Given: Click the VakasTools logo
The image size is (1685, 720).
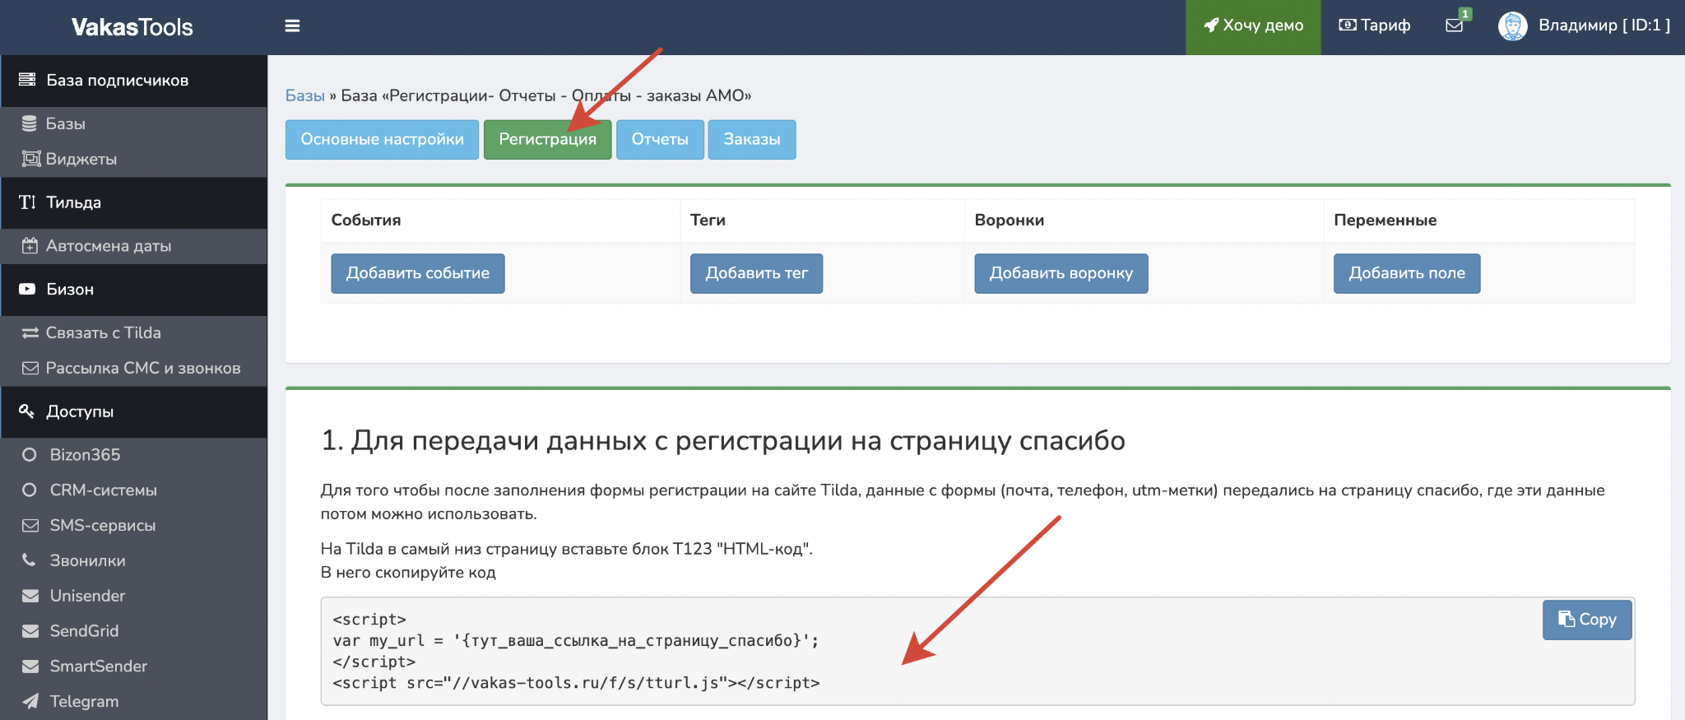Looking at the screenshot, I should (x=132, y=27).
